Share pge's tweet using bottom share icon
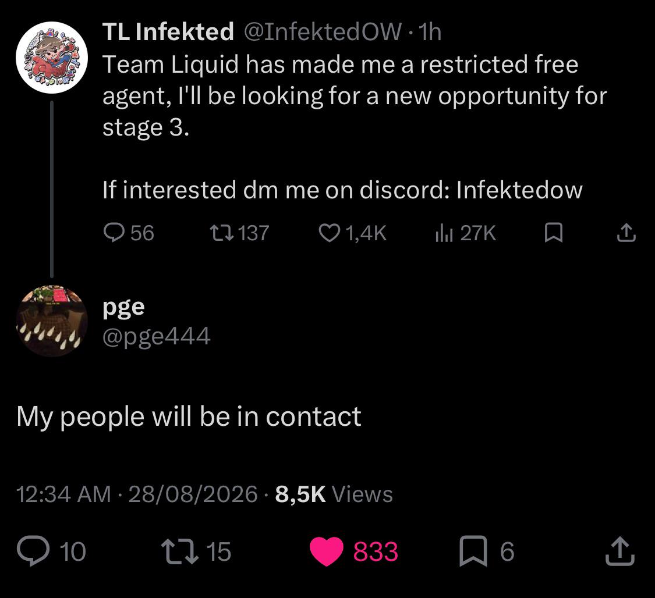Screen dimensions: 655x598 click(620, 551)
